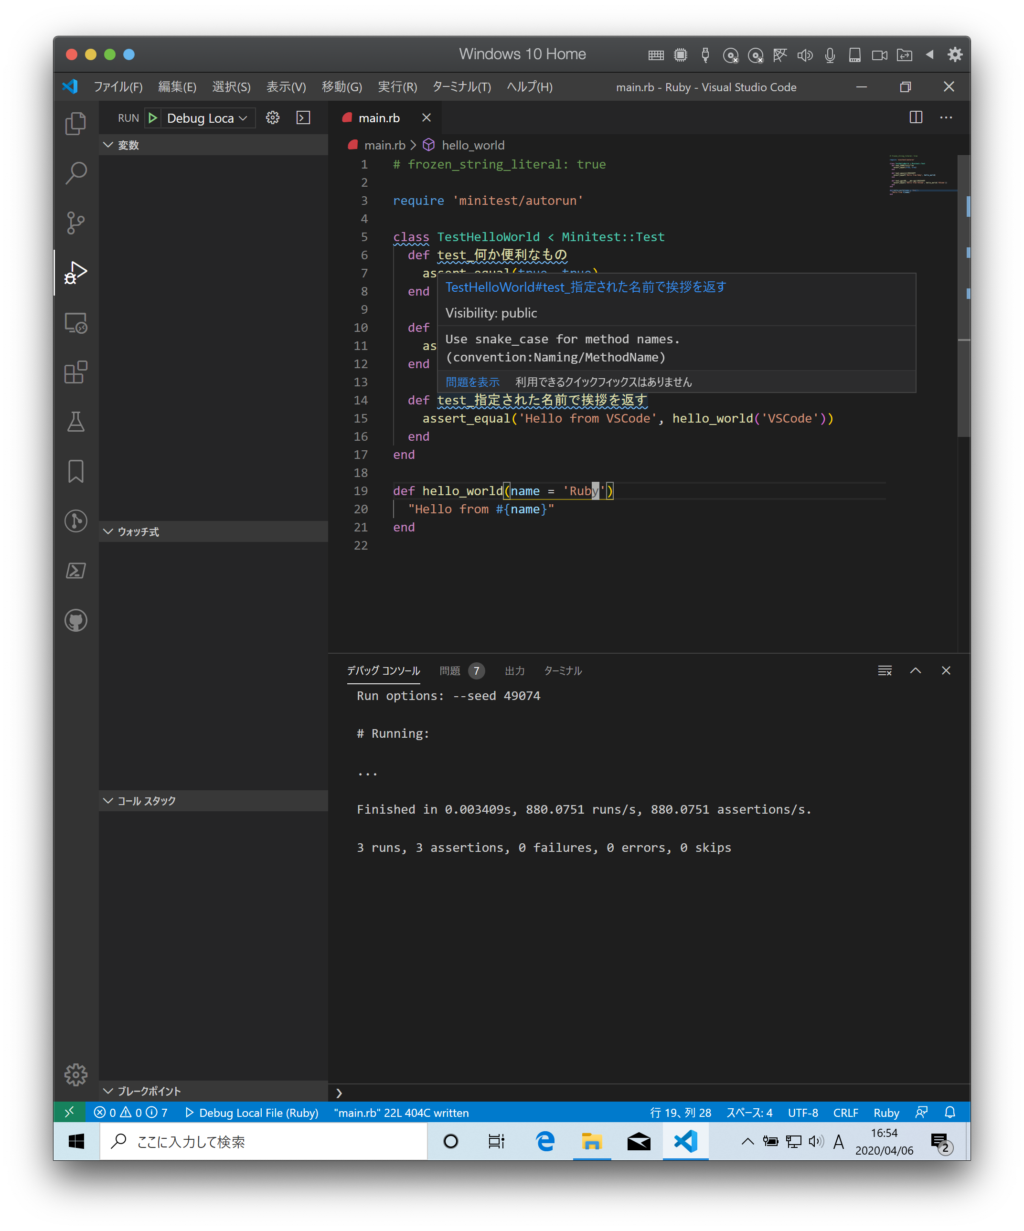
Task: Open the ターミナル(T) menu
Action: click(461, 87)
